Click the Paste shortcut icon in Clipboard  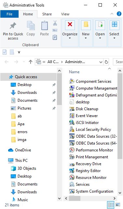click(x=55, y=37)
